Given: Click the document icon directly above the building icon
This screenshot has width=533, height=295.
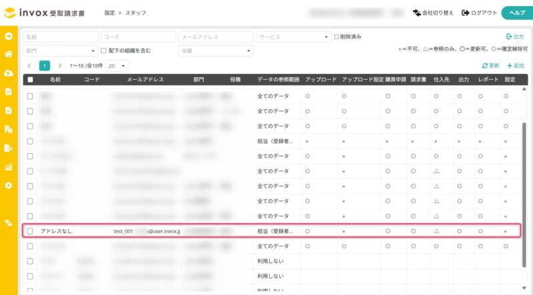Looking at the screenshot, I should 9,110.
